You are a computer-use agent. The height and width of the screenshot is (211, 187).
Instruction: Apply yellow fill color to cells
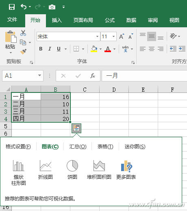point(94,49)
